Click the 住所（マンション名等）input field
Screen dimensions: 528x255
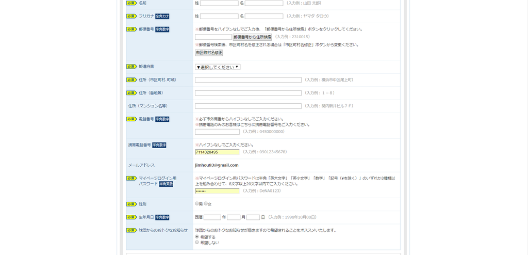click(x=248, y=106)
